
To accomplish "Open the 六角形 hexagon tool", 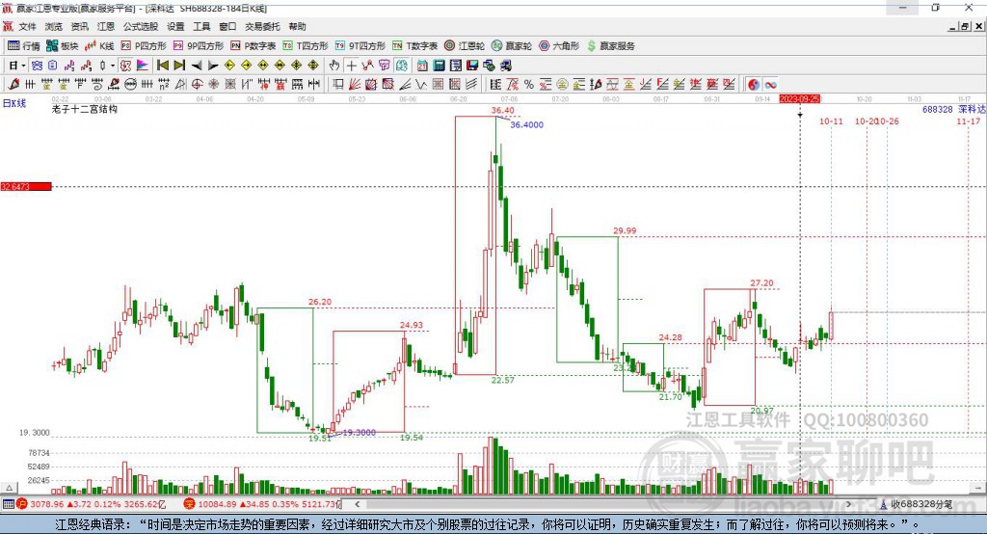I will click(559, 46).
